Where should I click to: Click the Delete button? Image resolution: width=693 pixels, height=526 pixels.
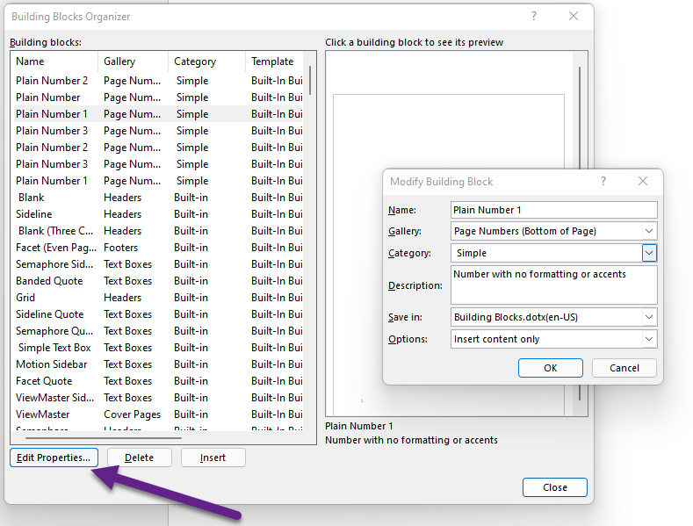(x=140, y=458)
